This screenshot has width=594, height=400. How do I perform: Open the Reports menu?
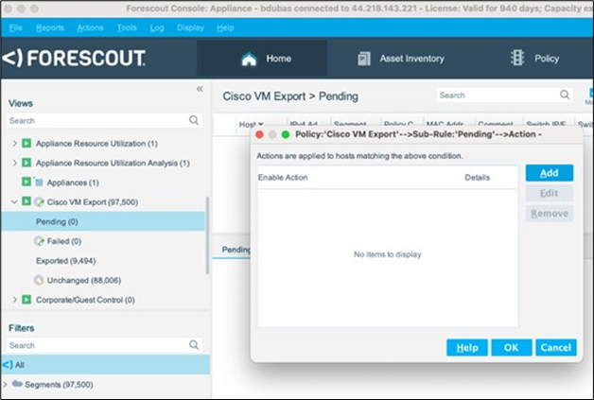pos(50,27)
